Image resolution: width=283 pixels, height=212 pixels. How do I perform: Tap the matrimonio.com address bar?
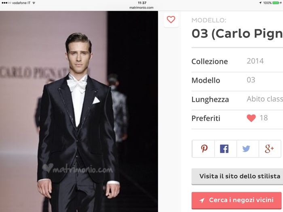point(141,8)
